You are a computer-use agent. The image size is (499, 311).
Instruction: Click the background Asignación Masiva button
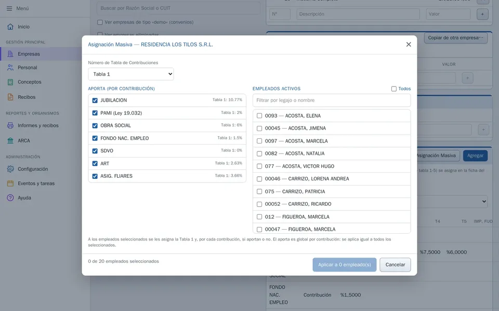coord(438,155)
